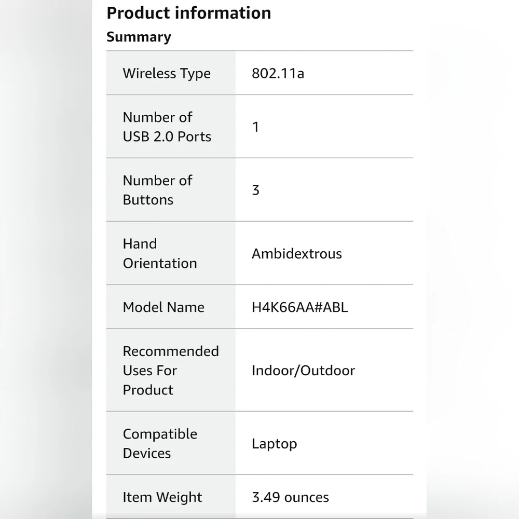Select model number H4K66AA#ABL
Image resolution: width=519 pixels, height=519 pixels.
click(300, 307)
